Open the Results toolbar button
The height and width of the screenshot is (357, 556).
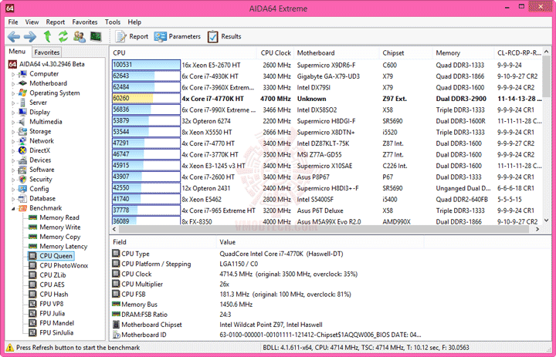(x=225, y=36)
